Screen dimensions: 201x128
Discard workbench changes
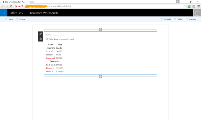21,19
